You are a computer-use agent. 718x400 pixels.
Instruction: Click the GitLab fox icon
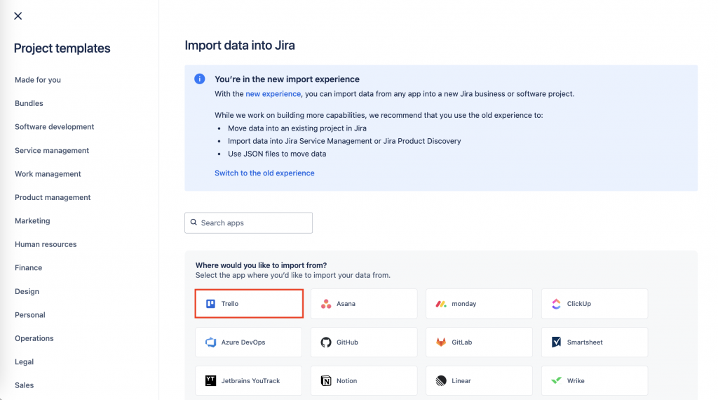point(441,342)
